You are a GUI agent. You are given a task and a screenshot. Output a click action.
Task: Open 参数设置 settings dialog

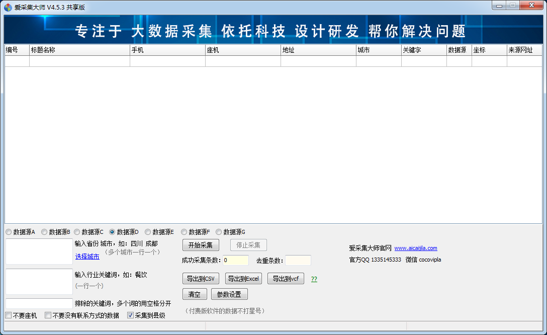[x=229, y=294]
